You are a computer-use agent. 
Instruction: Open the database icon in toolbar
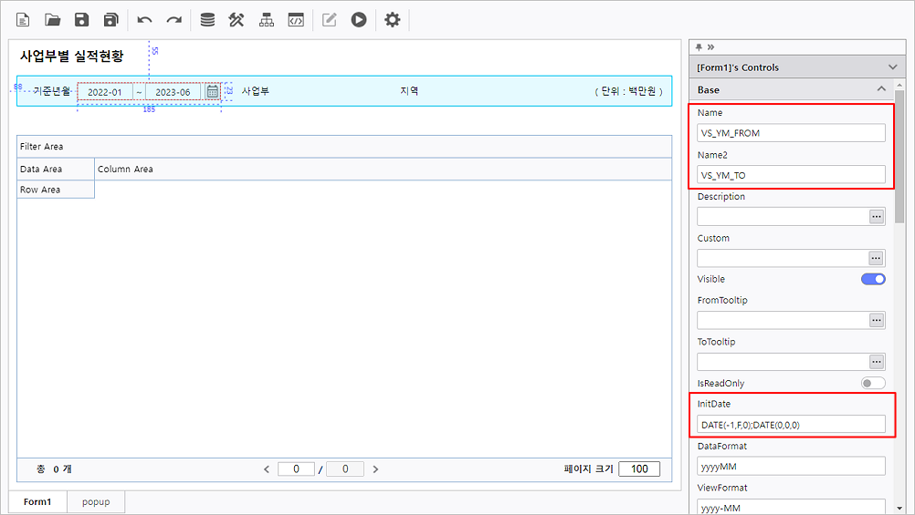pyautogui.click(x=207, y=19)
